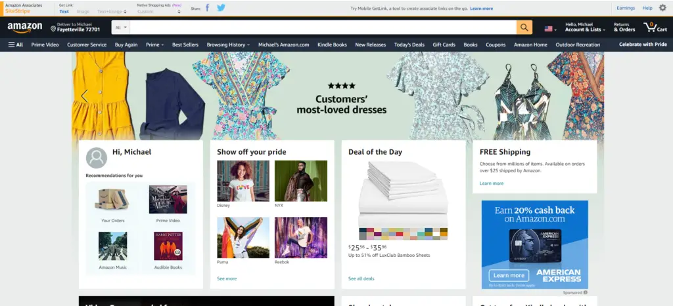
Task: Go to previous banner slide arrow
Action: pos(85,96)
